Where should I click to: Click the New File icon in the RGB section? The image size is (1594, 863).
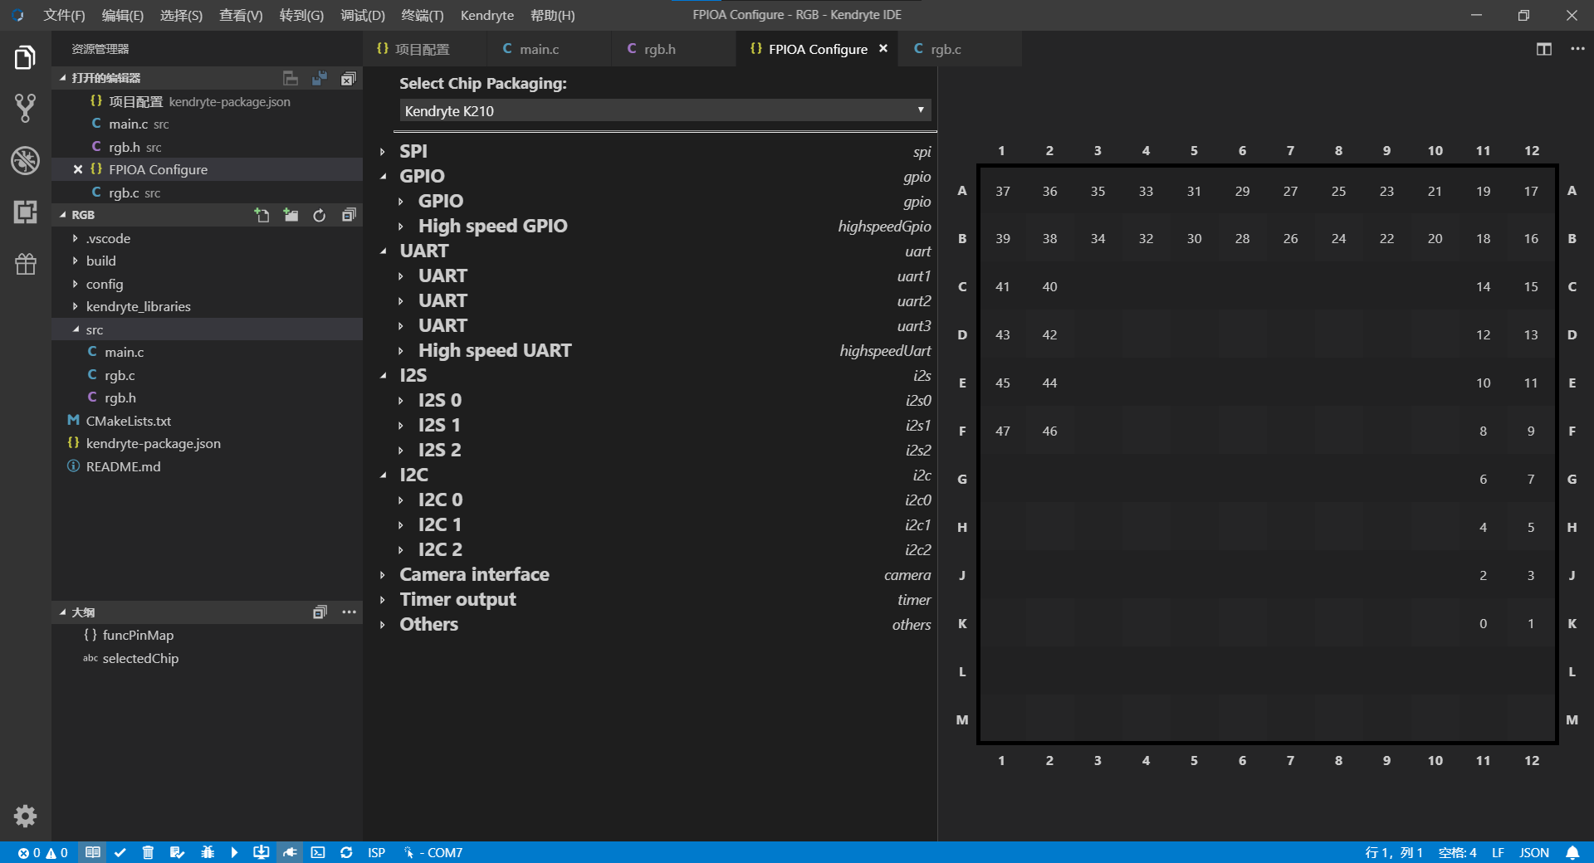(262, 215)
